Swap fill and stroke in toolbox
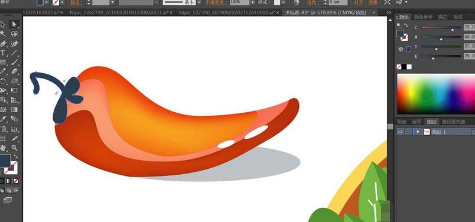The image size is (475, 222). [15, 156]
